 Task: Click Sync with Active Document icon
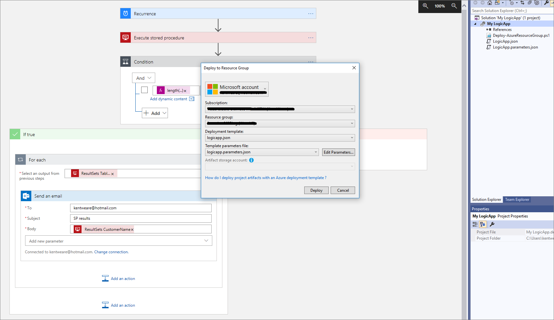coord(522,3)
